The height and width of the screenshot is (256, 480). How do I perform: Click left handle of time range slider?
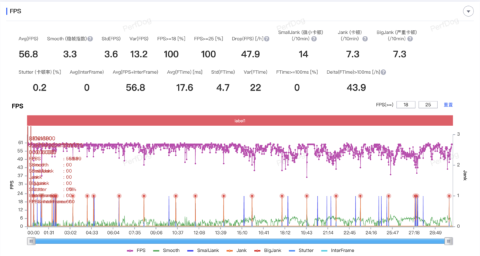point(31,241)
